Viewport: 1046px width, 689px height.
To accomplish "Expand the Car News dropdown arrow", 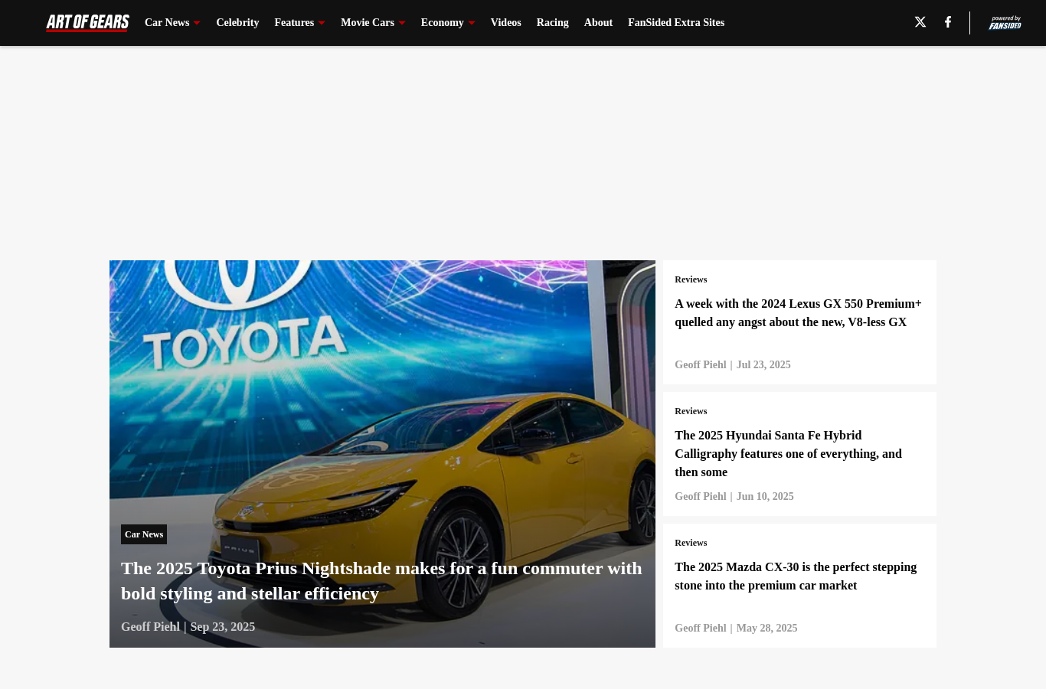I will point(197,23).
